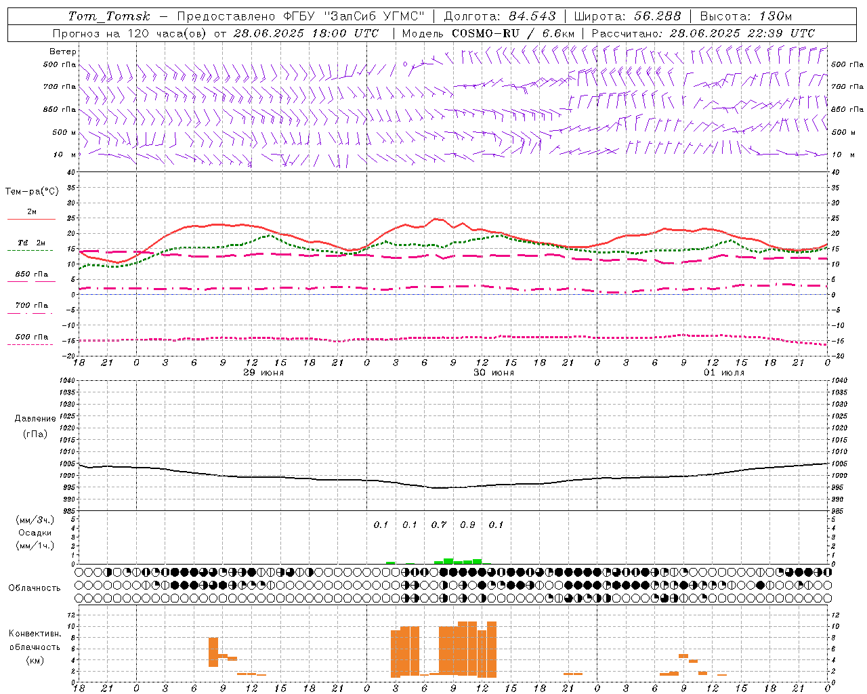Click the right-side 10 м wind level label
Screen dimensions: 867x694
[x=843, y=155]
